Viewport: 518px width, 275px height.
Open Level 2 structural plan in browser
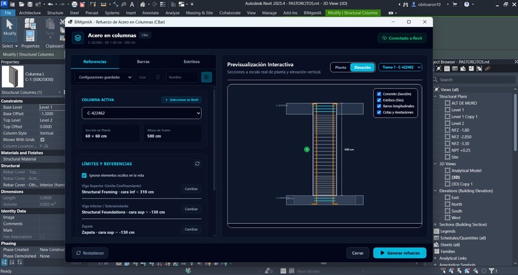coord(458,123)
